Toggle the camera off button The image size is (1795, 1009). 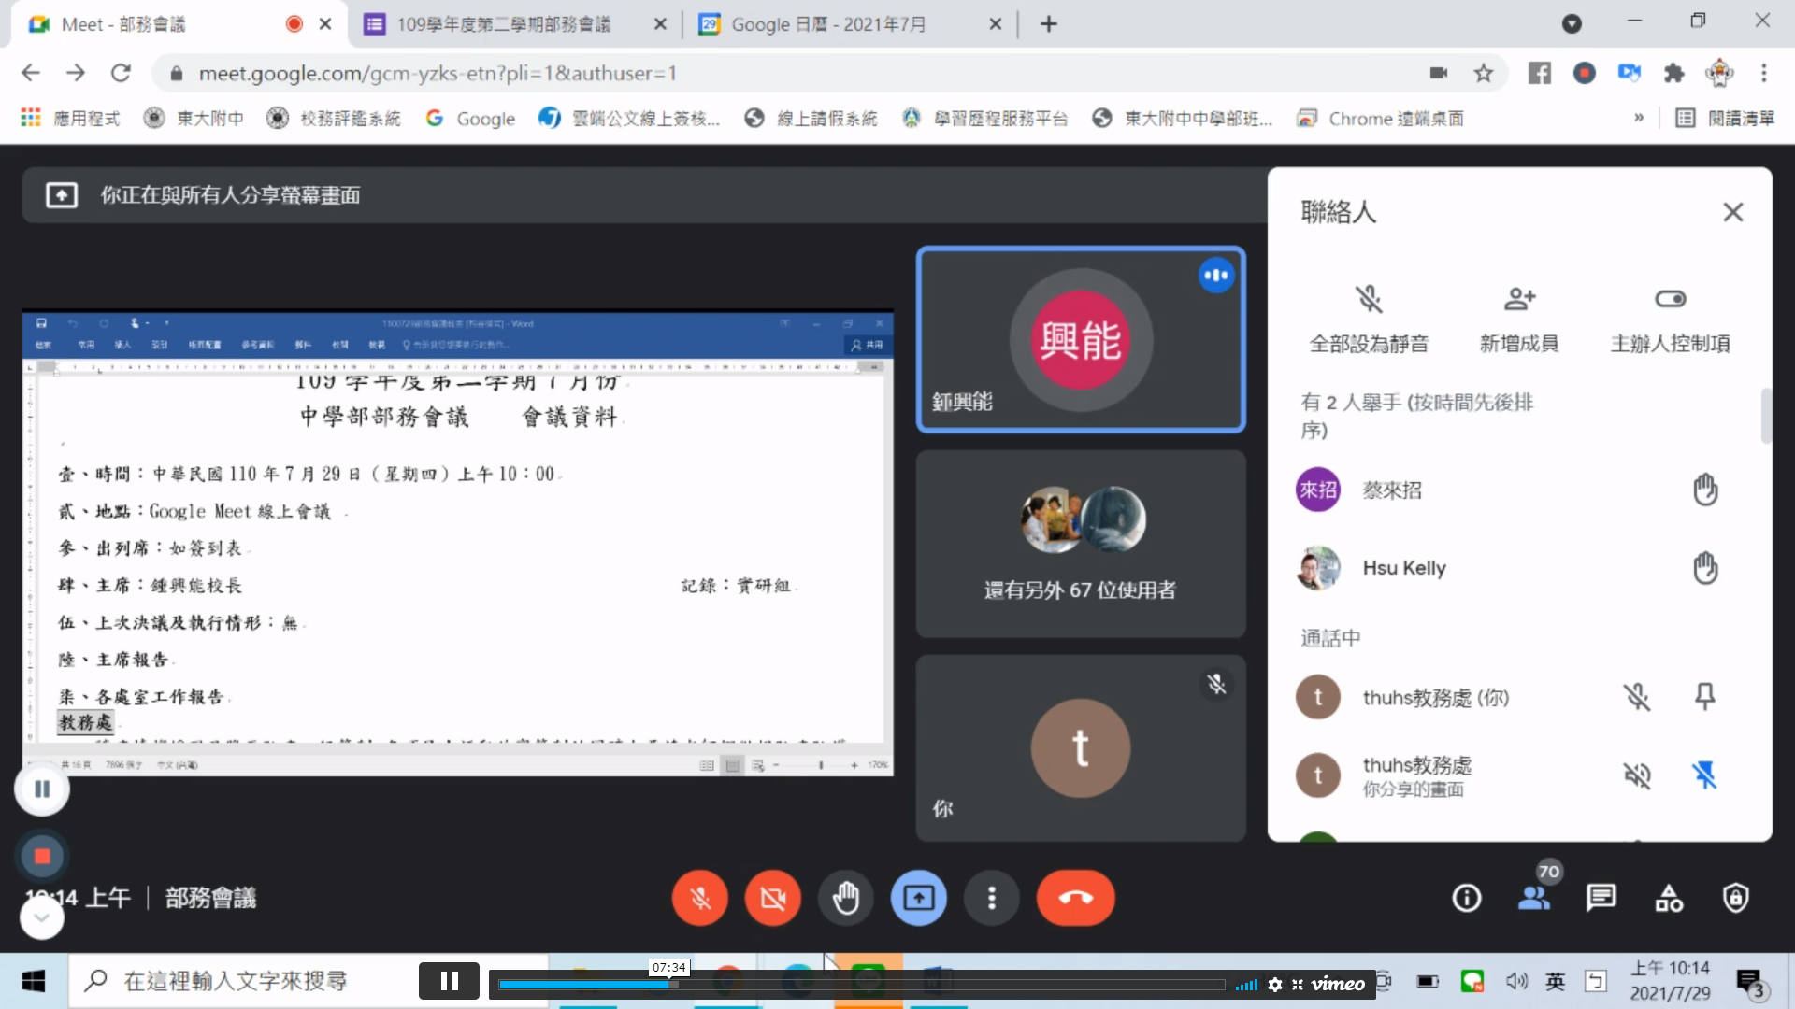(772, 899)
